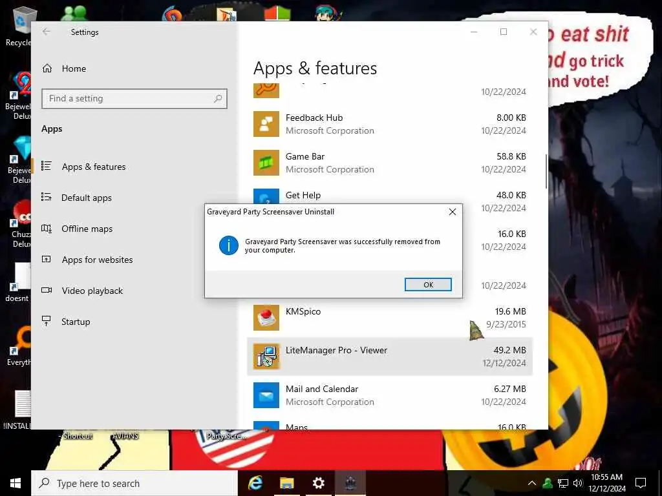Image resolution: width=662 pixels, height=496 pixels.
Task: Click the search magnifier in Find a setting
Action: (x=218, y=99)
